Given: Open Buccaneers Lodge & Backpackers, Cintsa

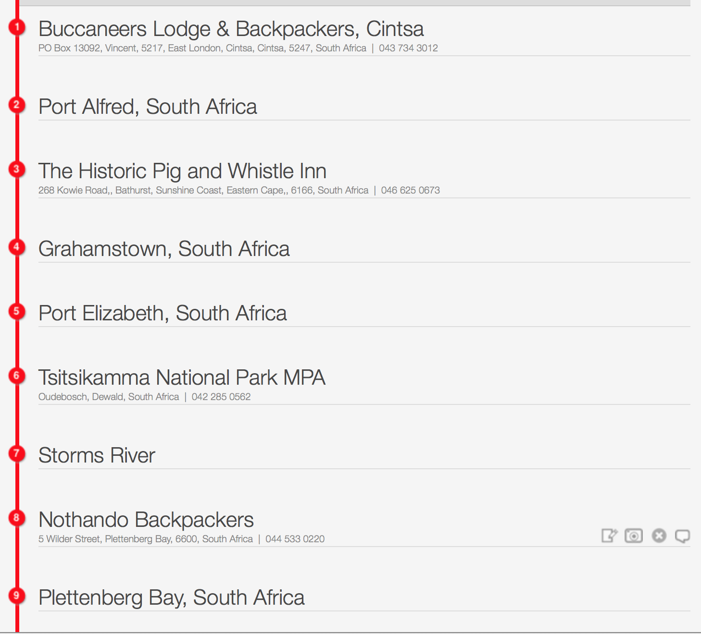Looking at the screenshot, I should [231, 29].
